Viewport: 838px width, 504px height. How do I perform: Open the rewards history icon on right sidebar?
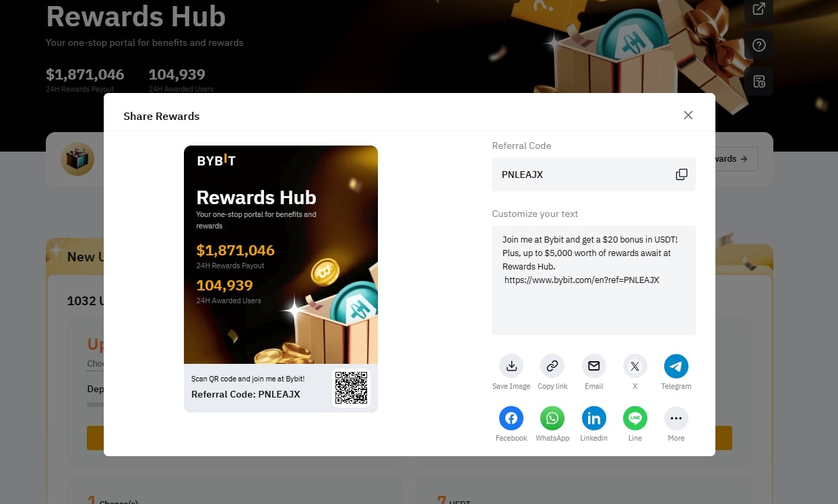[x=759, y=82]
